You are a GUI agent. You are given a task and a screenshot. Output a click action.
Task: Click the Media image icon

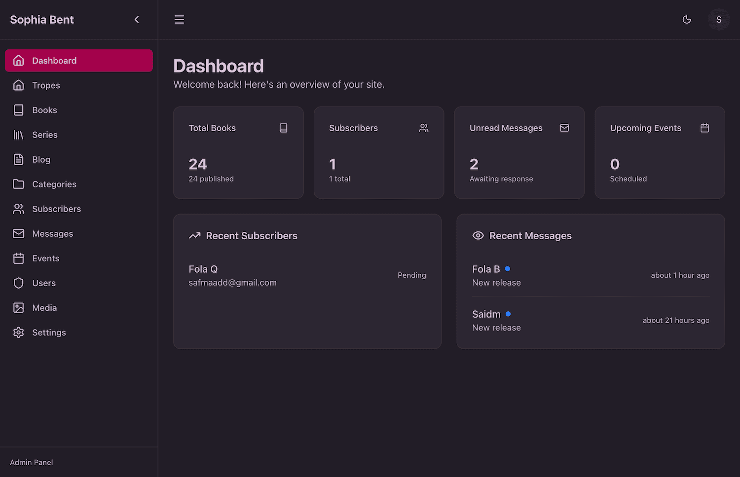18,308
